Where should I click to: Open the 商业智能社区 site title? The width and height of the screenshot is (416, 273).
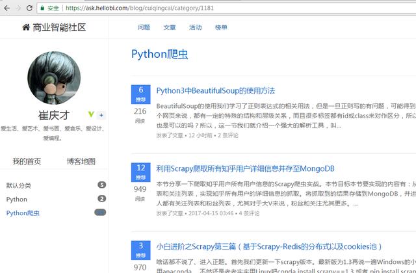pyautogui.click(x=59, y=27)
